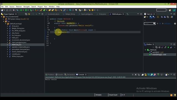The image size is (177, 100).
Task: Click Writable status bar entry
Action: (98, 95)
